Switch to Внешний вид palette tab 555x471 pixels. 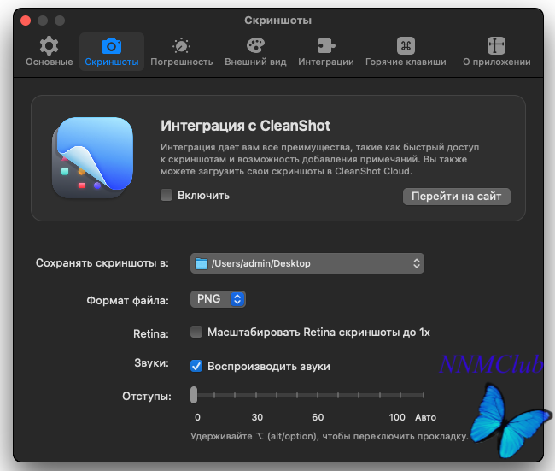255,52
